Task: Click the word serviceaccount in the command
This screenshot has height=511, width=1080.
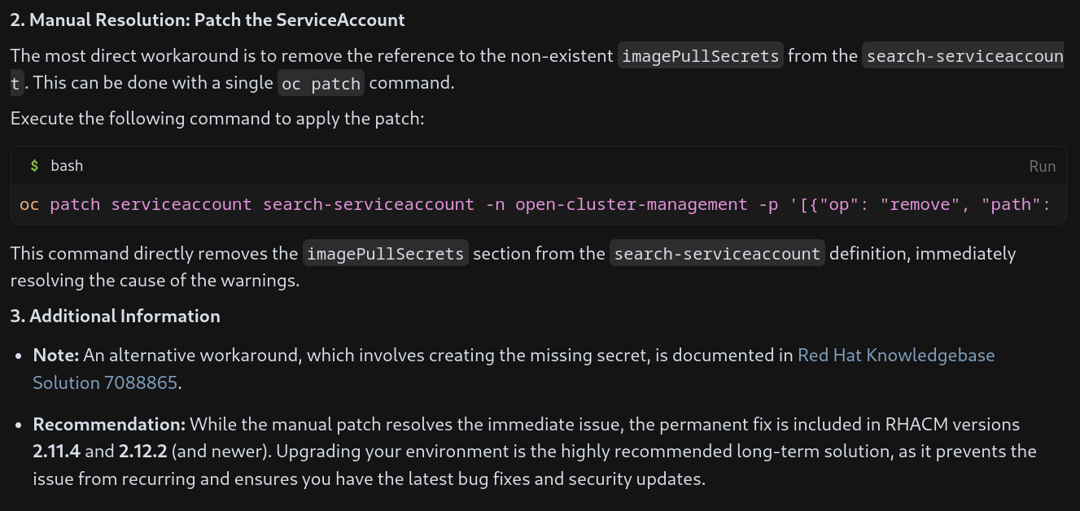Action: coord(181,204)
